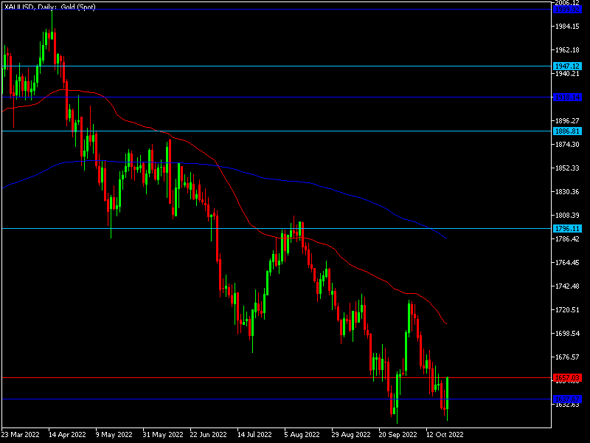Select the 1999.92 price level label
The height and width of the screenshot is (443, 590).
pyautogui.click(x=567, y=10)
